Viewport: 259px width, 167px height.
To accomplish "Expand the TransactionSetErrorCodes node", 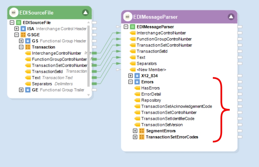I will [135, 137].
